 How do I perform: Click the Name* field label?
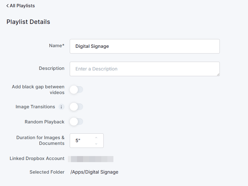coord(56,45)
